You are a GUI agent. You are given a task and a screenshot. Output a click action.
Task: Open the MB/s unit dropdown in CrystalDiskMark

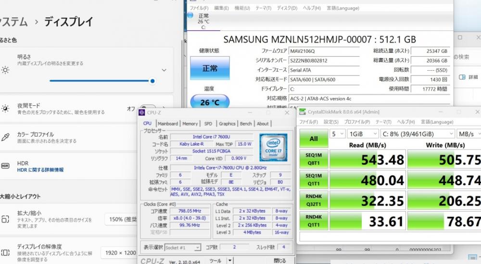[468, 134]
